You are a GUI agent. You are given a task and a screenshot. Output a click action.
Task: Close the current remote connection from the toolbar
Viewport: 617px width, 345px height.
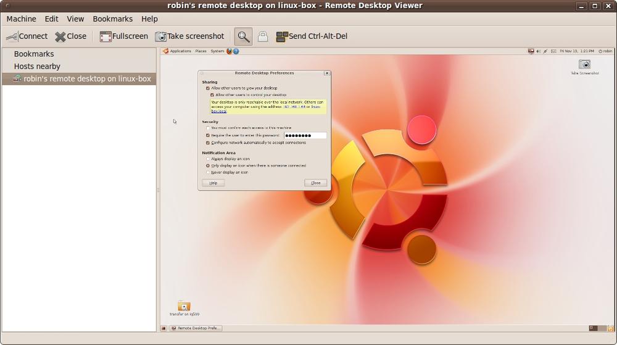71,36
